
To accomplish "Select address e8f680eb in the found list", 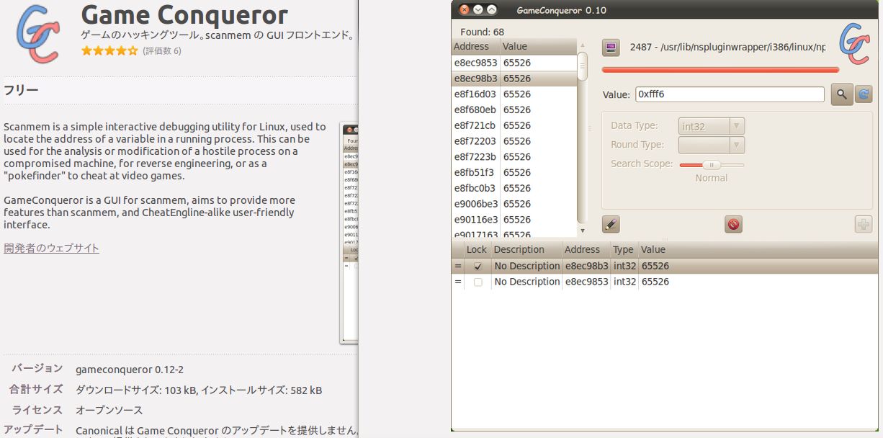I will tap(475, 110).
